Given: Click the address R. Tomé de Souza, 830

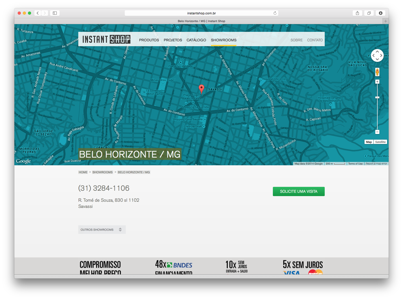Looking at the screenshot, I should [109, 200].
